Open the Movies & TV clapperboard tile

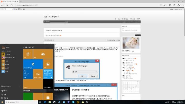pos(48,97)
